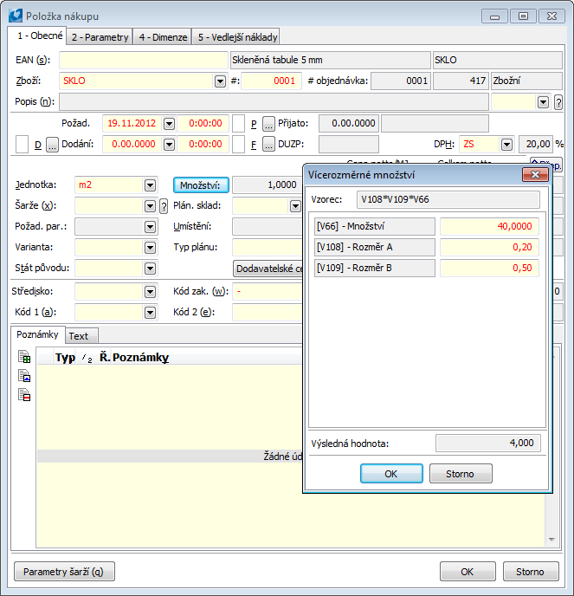Viewport: 574px width, 596px height.
Task: Open the Požad. date dropdown calendar
Action: pyautogui.click(x=169, y=124)
